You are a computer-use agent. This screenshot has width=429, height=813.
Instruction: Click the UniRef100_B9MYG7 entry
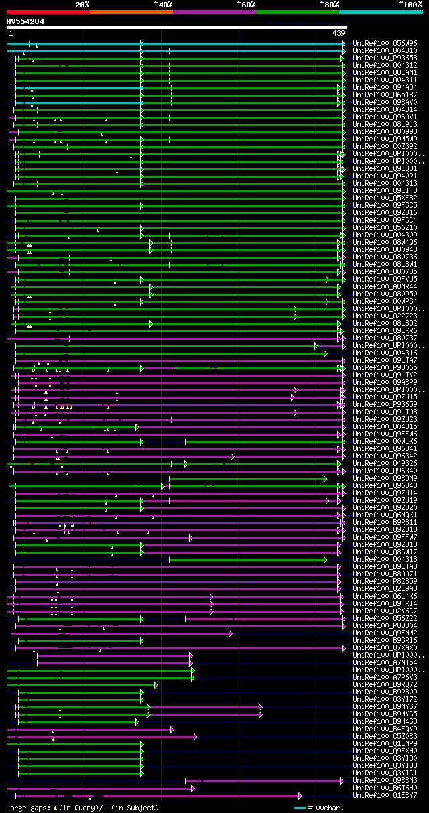(385, 706)
